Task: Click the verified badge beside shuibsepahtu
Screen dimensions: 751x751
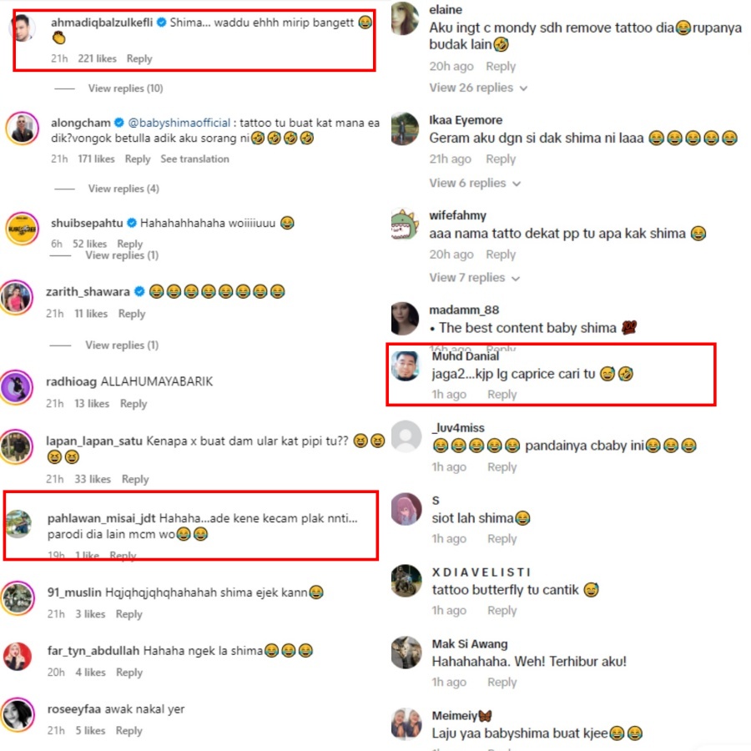Action: point(132,223)
